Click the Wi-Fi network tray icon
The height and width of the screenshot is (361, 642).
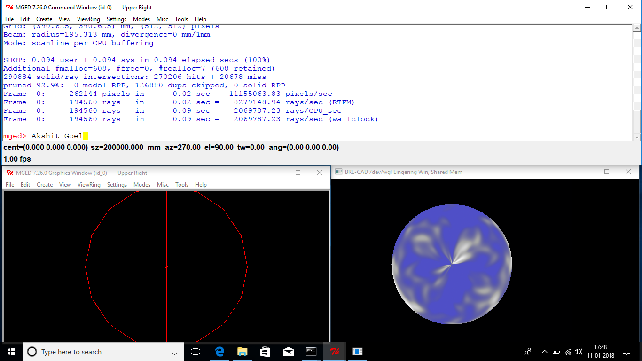(x=568, y=352)
